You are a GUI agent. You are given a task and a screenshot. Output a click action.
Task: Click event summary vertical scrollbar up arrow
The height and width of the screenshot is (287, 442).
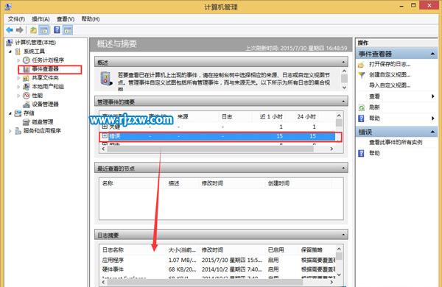339,116
